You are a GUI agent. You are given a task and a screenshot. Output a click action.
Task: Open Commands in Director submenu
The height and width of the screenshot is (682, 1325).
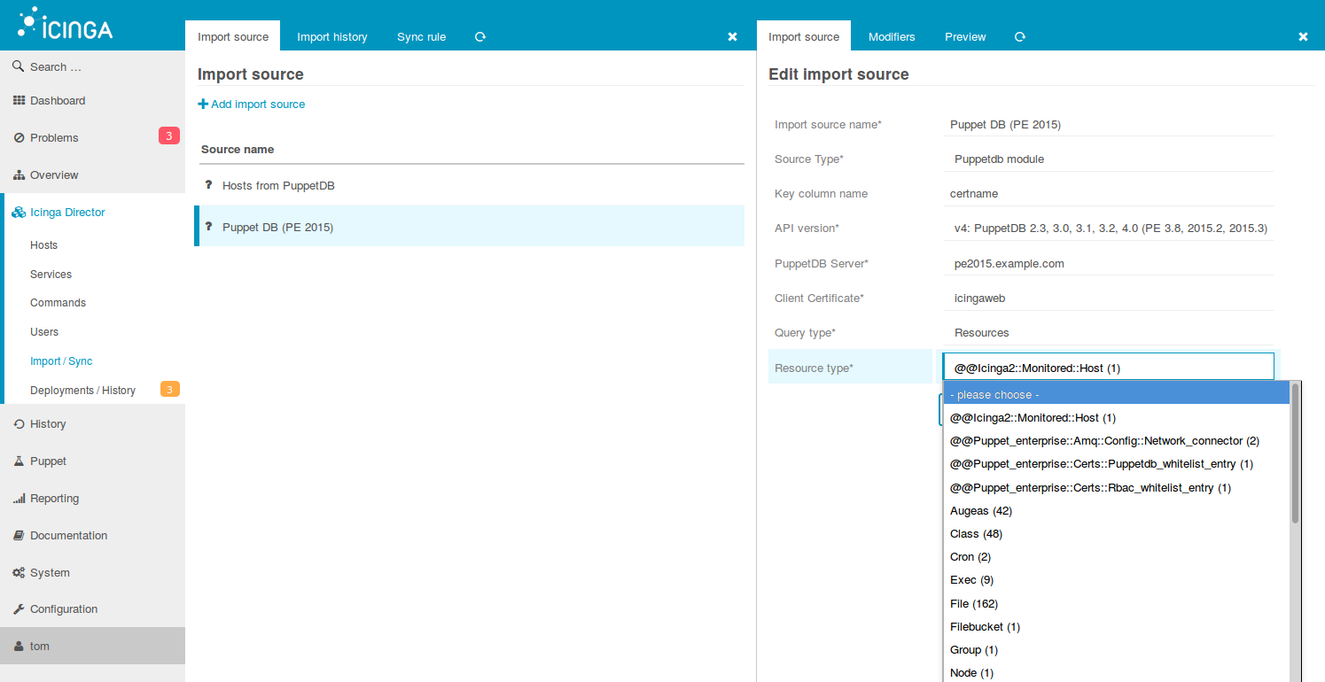pos(58,302)
